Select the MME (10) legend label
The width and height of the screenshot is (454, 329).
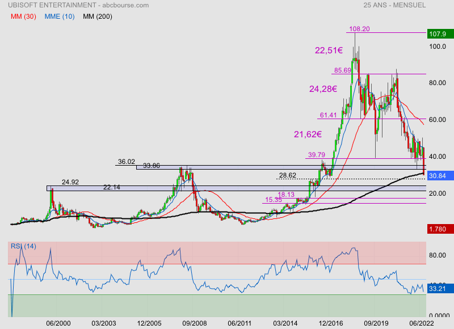pyautogui.click(x=60, y=16)
